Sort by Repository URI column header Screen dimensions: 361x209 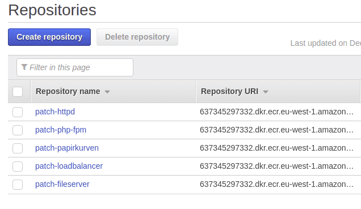tap(229, 91)
